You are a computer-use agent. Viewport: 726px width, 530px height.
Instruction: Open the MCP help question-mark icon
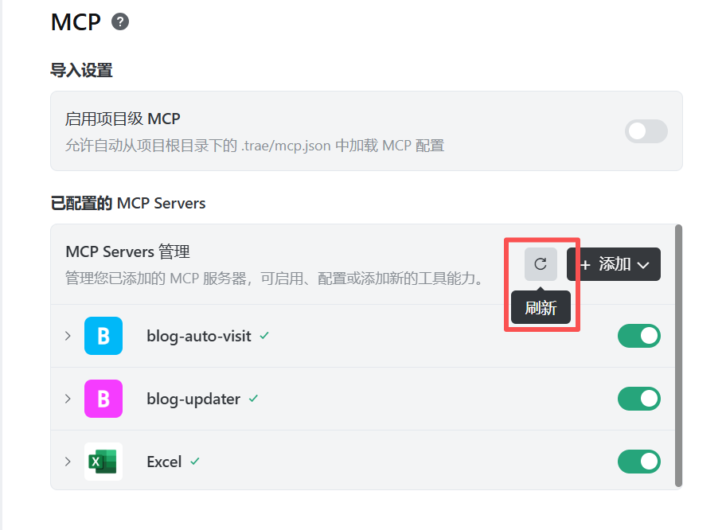tap(120, 21)
